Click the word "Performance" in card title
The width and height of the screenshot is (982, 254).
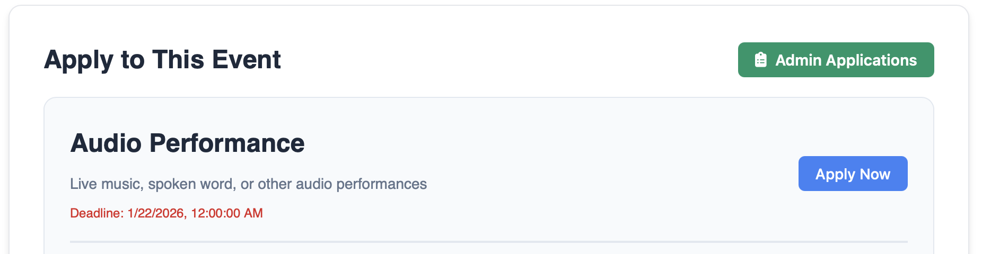coord(227,143)
